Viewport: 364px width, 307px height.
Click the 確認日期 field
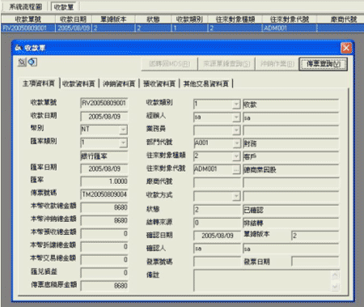[x=217, y=236]
